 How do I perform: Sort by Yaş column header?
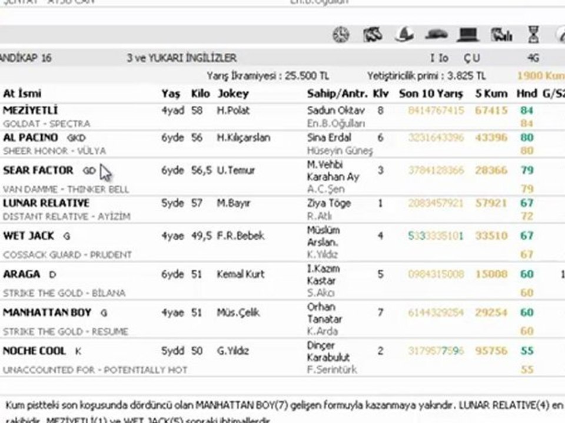171,94
